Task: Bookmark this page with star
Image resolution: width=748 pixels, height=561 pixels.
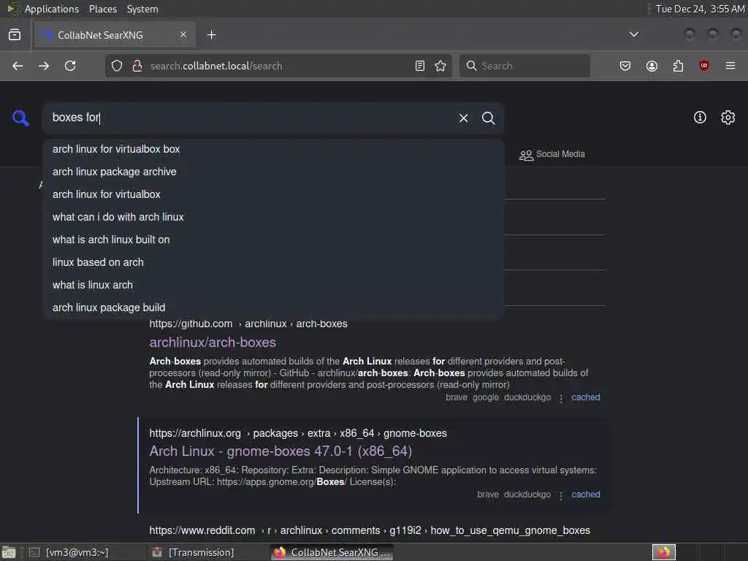Action: (x=440, y=66)
